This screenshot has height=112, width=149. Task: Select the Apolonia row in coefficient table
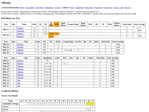(x=48, y=106)
